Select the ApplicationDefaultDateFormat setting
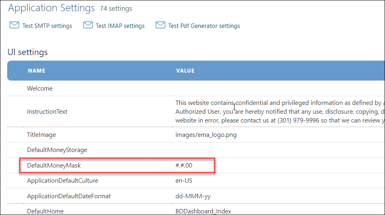This screenshot has height=215, width=385. [69, 196]
